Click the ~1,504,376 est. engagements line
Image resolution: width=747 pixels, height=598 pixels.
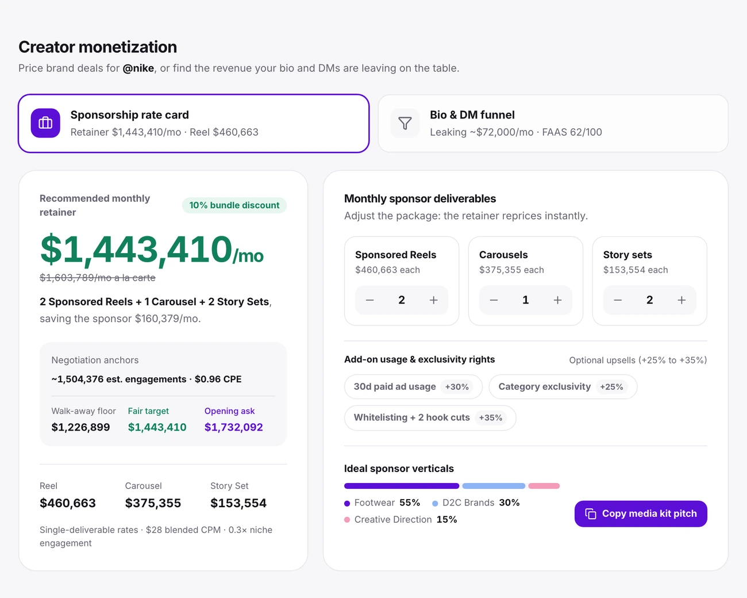(147, 379)
